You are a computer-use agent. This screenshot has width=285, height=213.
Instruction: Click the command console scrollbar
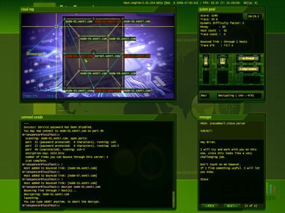pos(174,199)
